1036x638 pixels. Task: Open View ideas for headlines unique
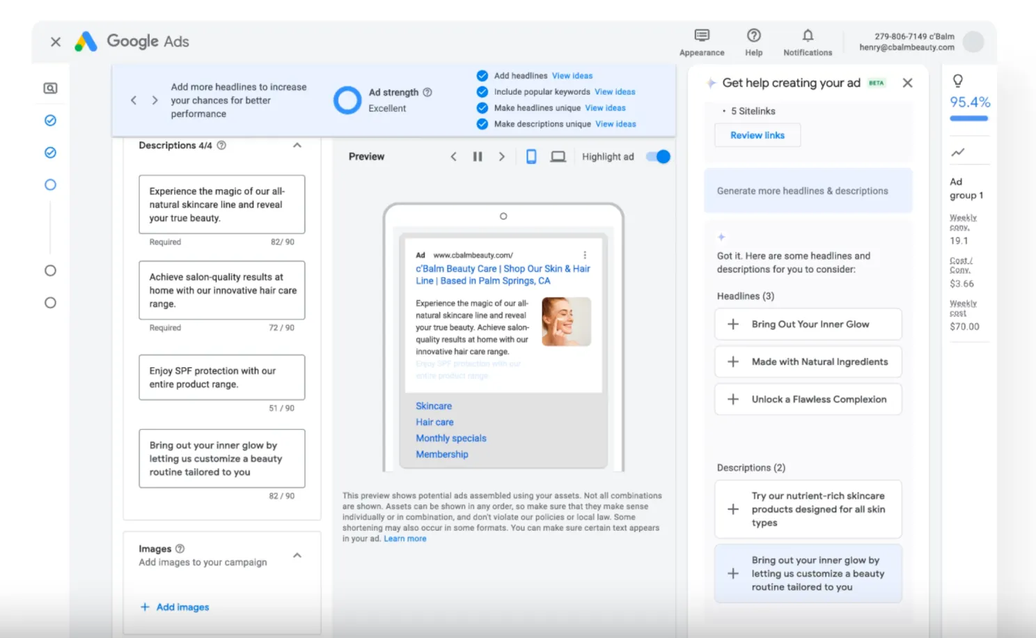[x=605, y=108]
